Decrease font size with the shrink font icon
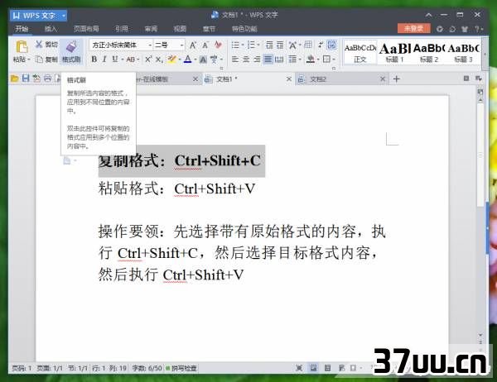The height and width of the screenshot is (382, 497). tap(205, 45)
